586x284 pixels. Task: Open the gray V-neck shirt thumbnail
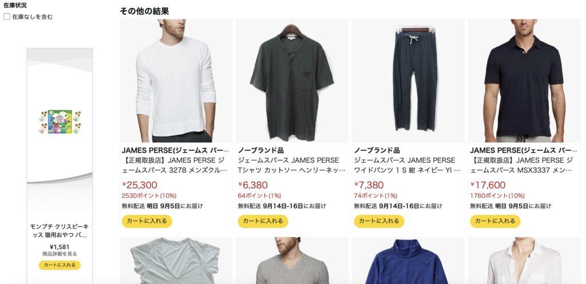pos(292,261)
